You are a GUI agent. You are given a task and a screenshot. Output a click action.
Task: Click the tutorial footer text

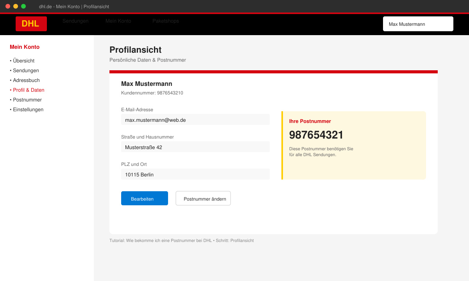[181, 240]
